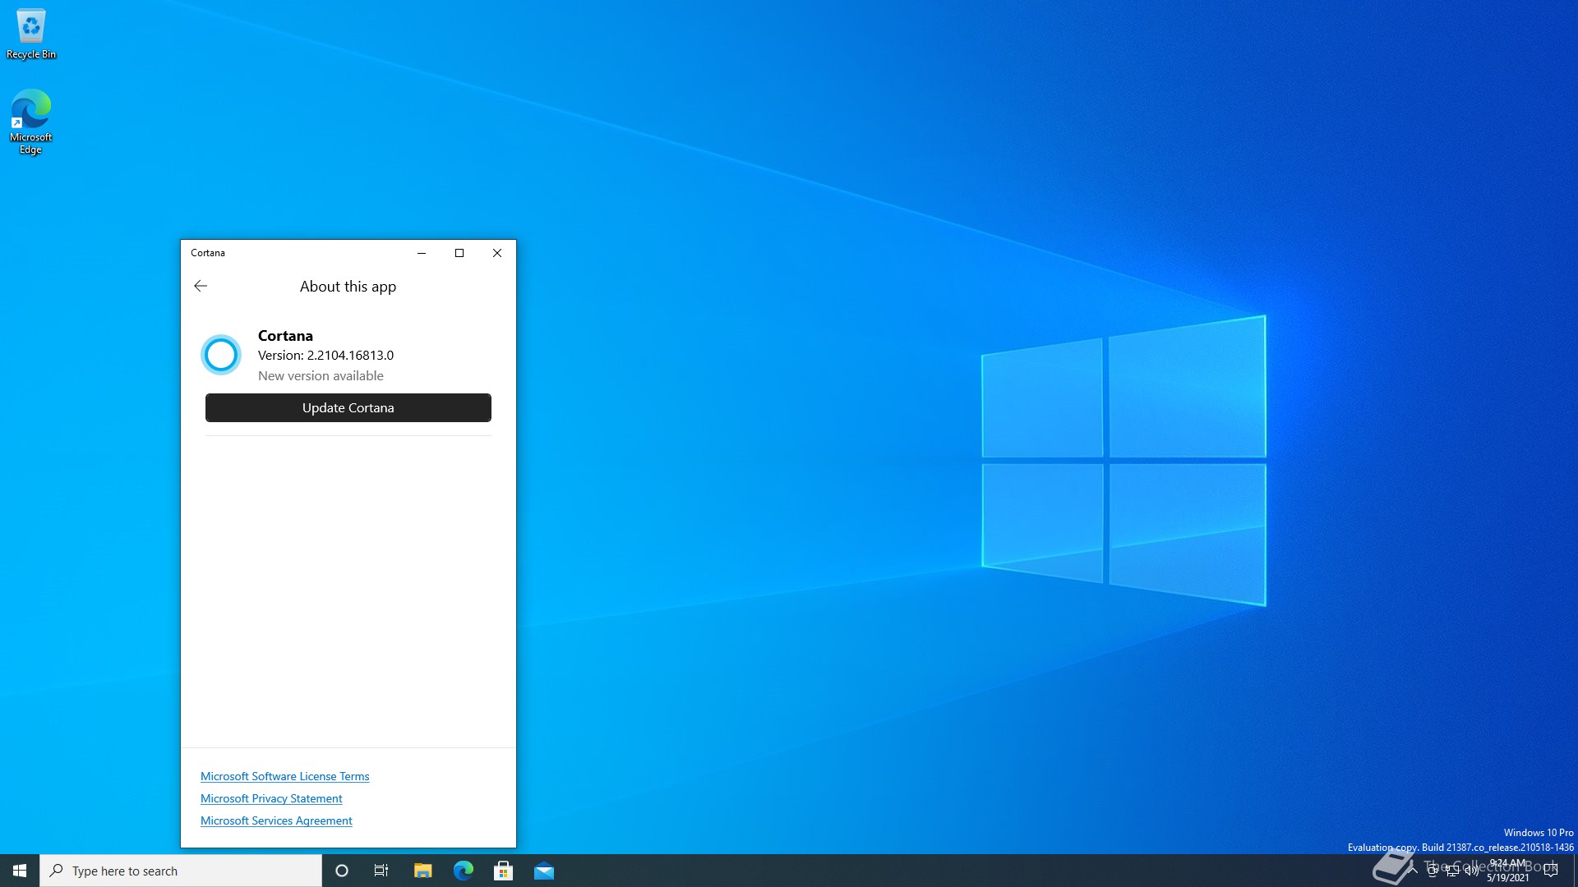Select the Microsoft Edge desktop shortcut

[x=31, y=122]
